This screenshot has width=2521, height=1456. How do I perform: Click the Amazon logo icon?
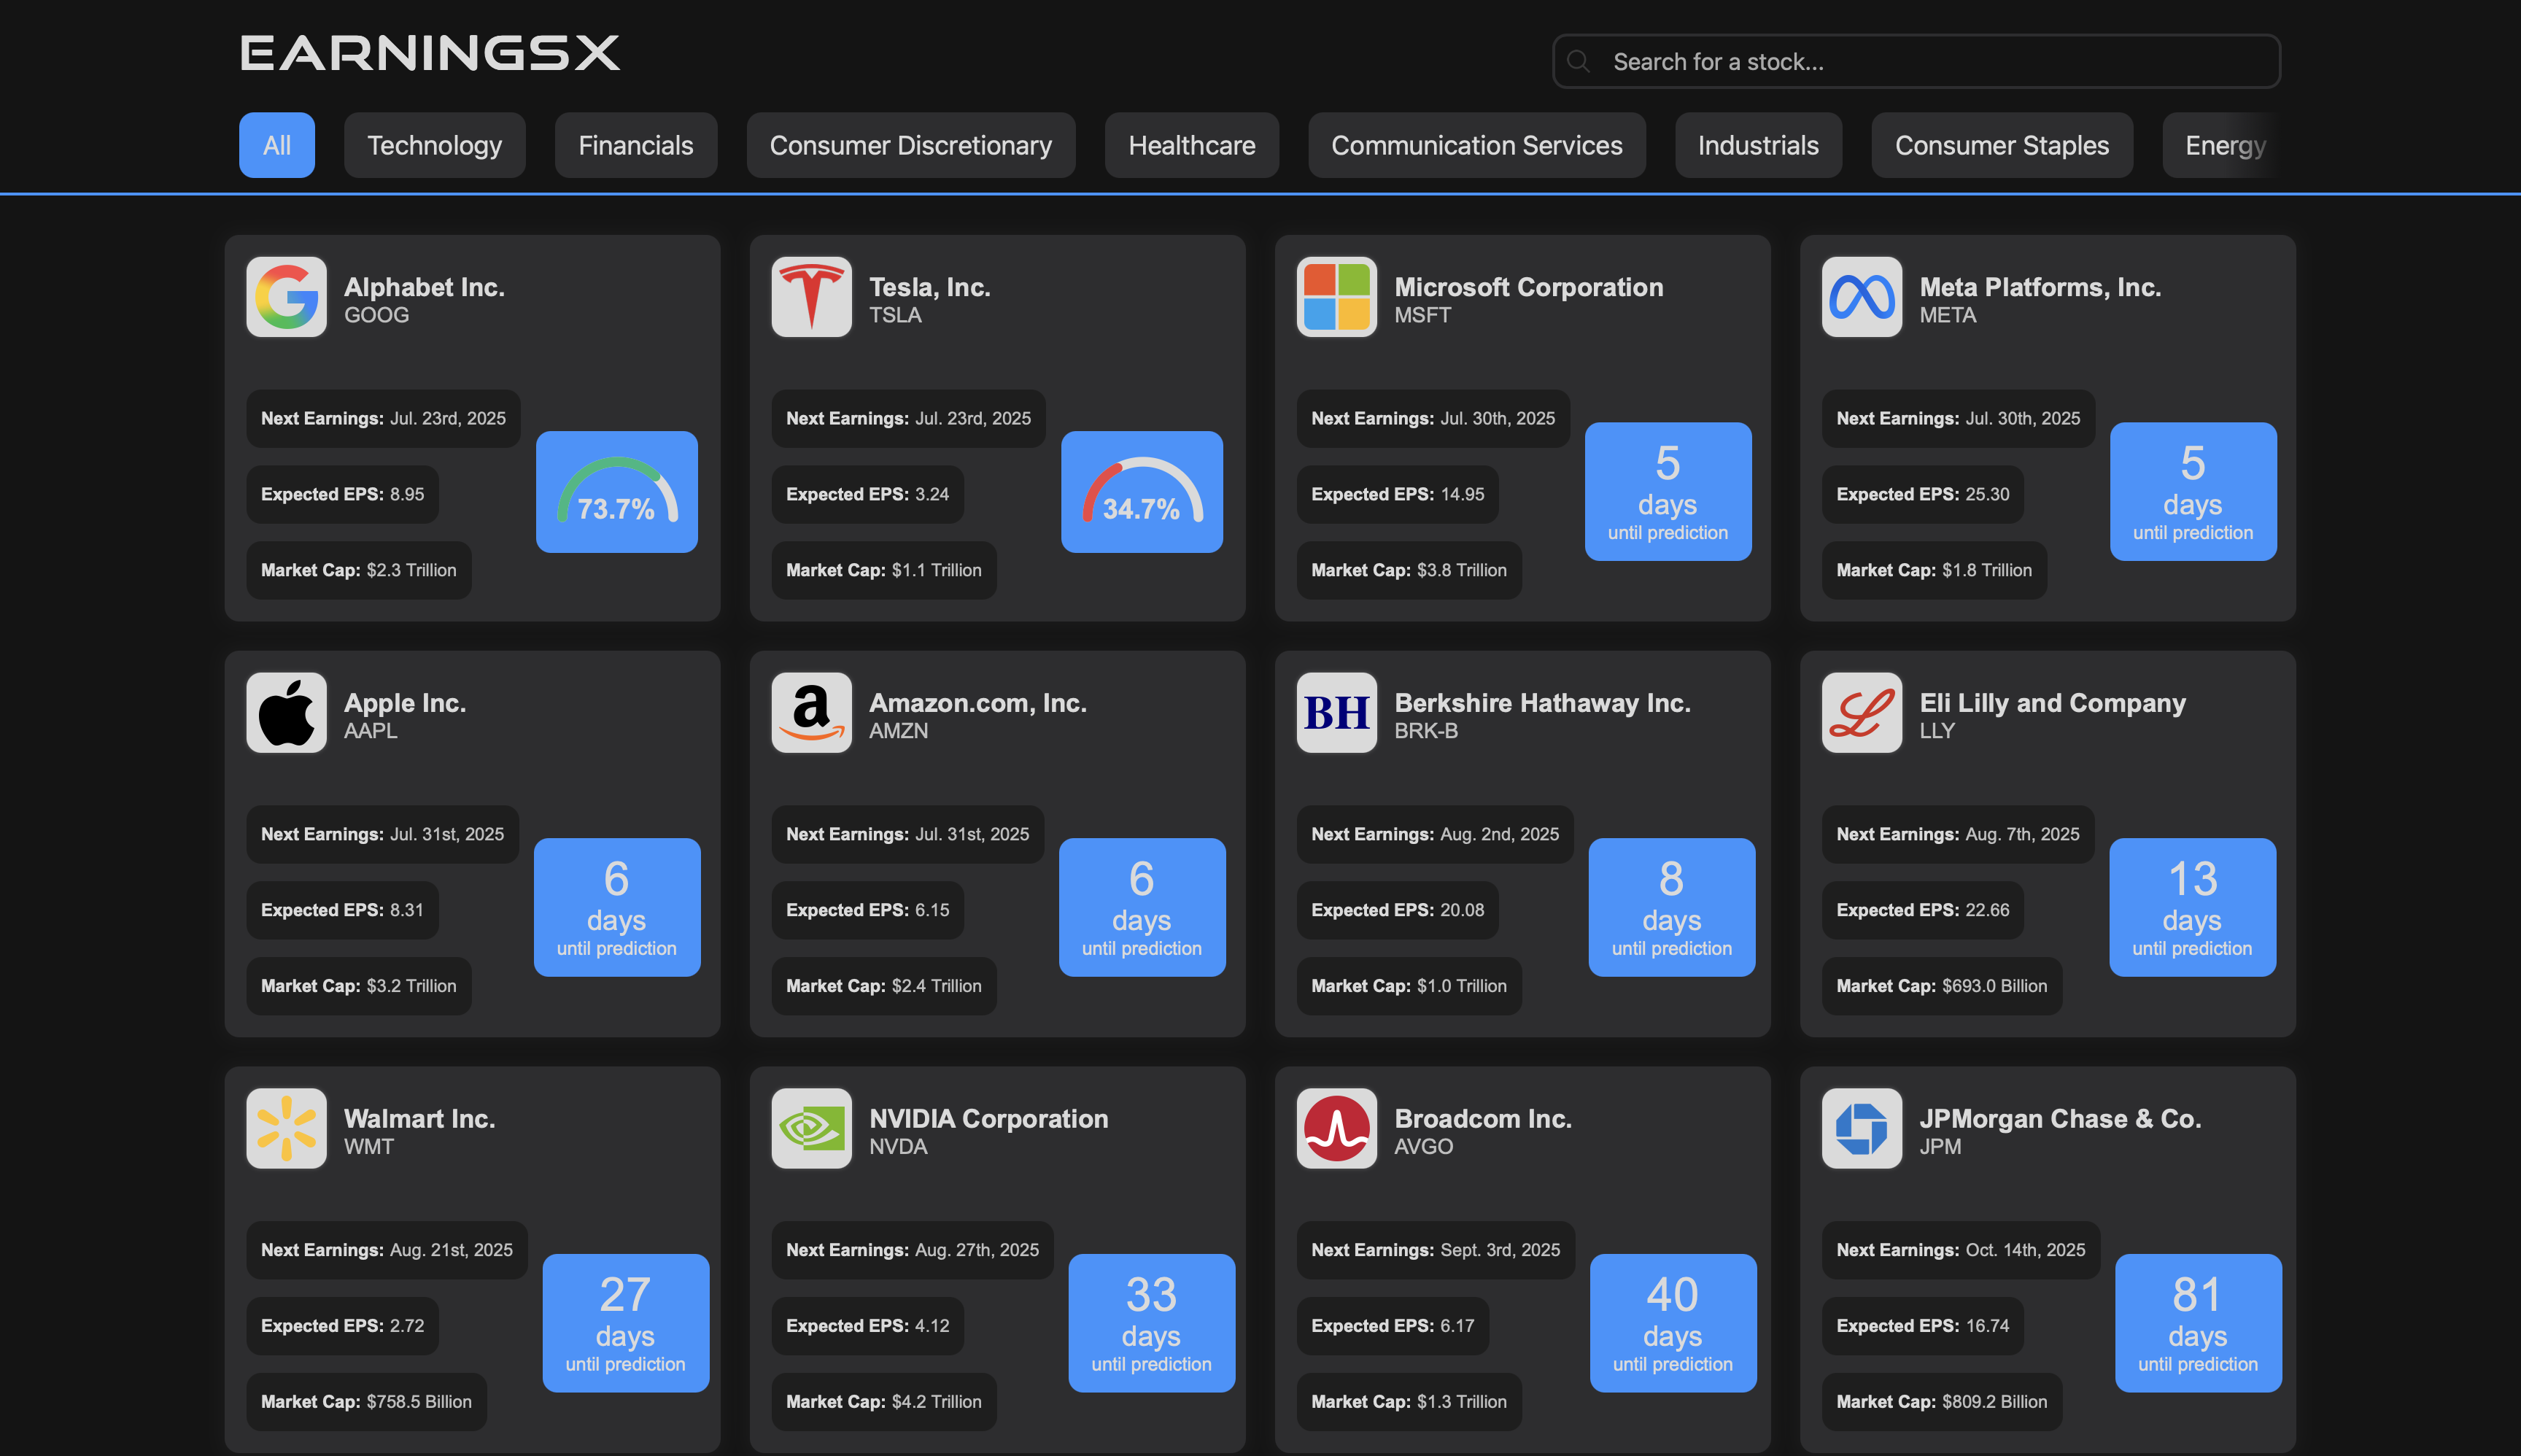(811, 713)
